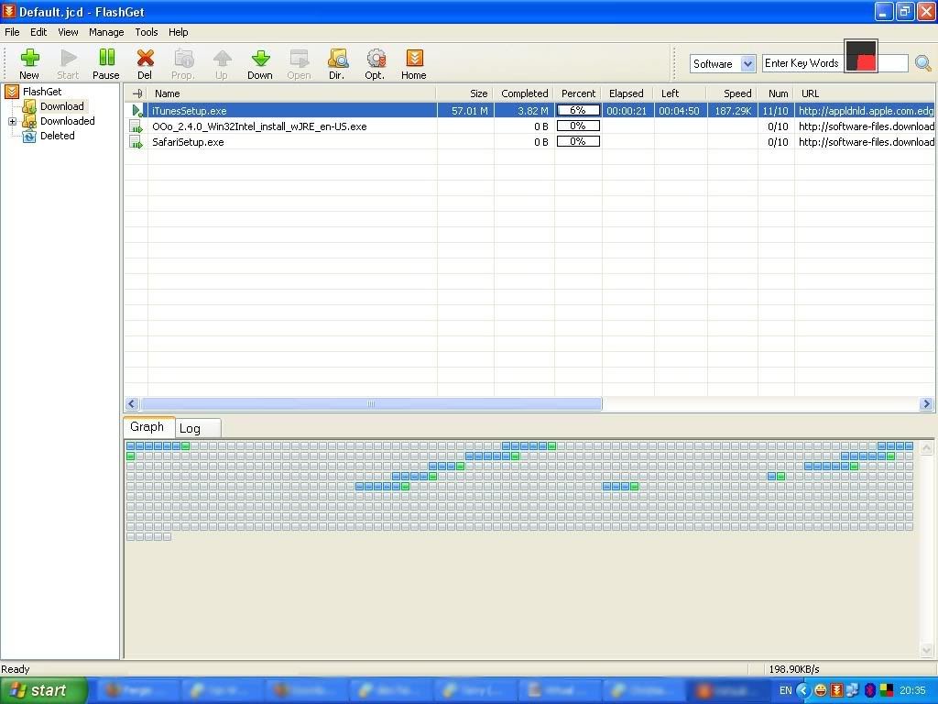Click the Open toolbar icon
This screenshot has height=704, width=938.
tap(300, 64)
